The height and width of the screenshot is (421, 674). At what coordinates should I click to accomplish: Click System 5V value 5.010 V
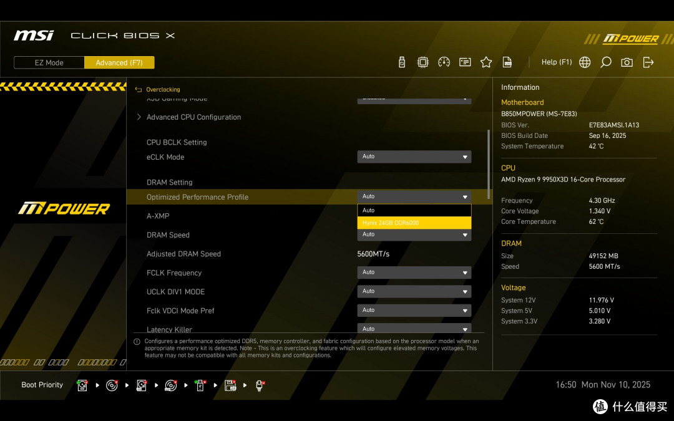(x=600, y=311)
